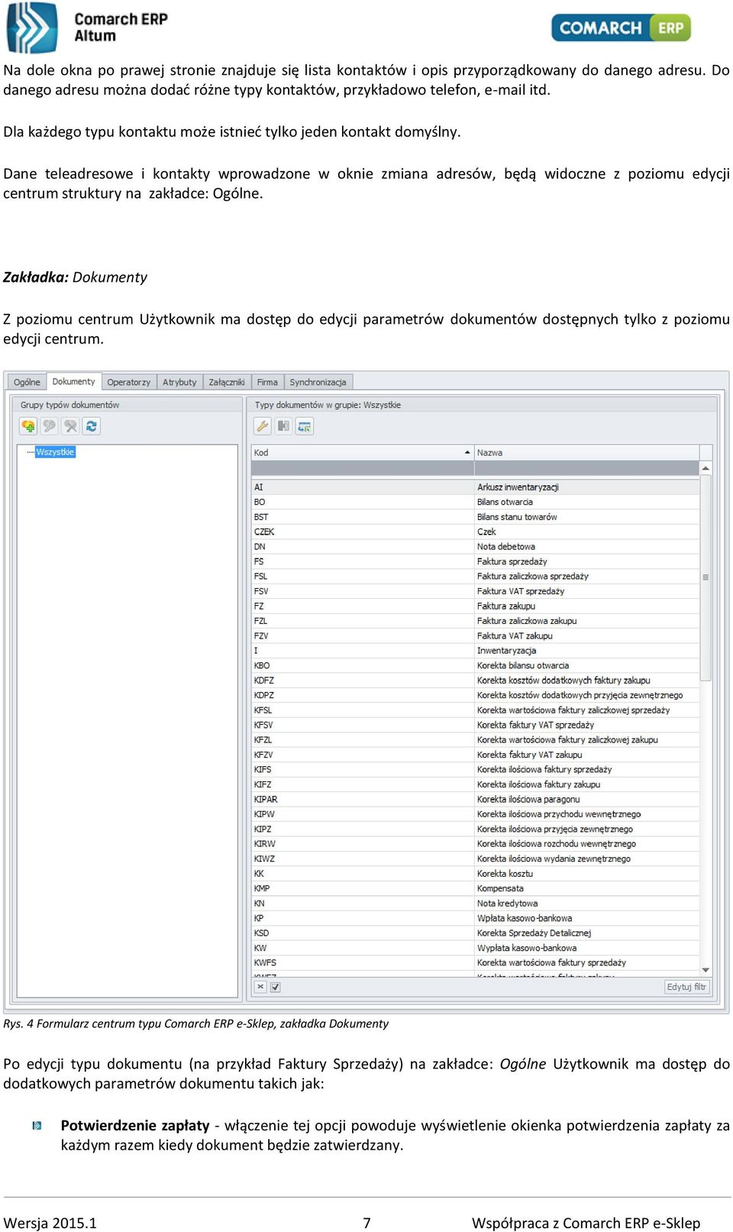Viewport: 733px width, 1232px height.
Task: Sort by the Kod column sort arrow
Action: point(467,453)
